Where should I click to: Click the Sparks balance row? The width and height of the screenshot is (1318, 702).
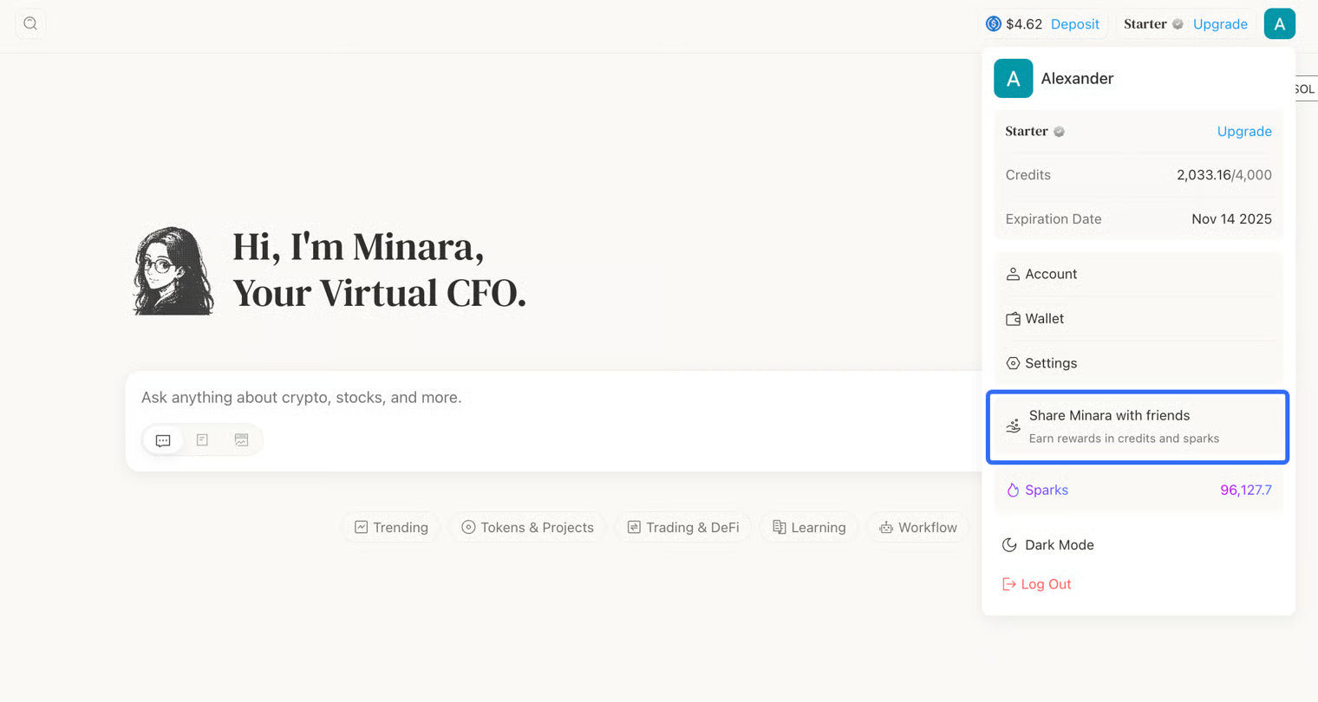1137,491
